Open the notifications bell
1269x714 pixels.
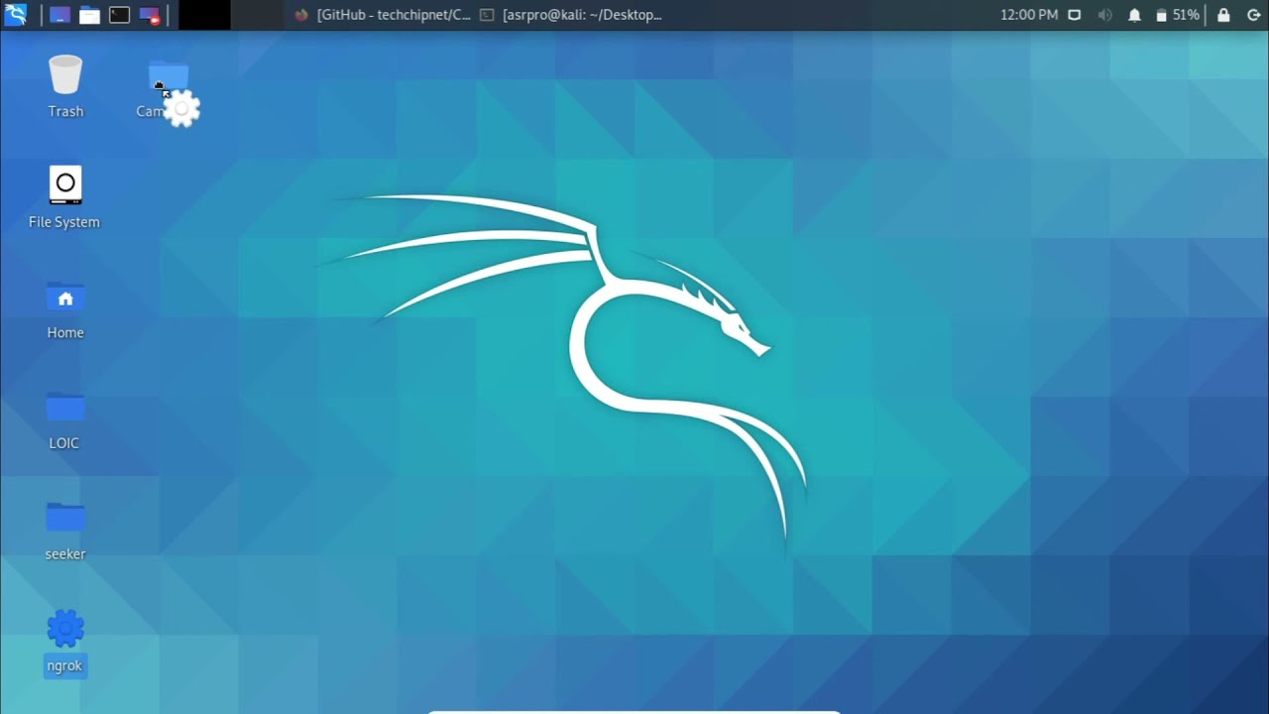[x=1134, y=15]
